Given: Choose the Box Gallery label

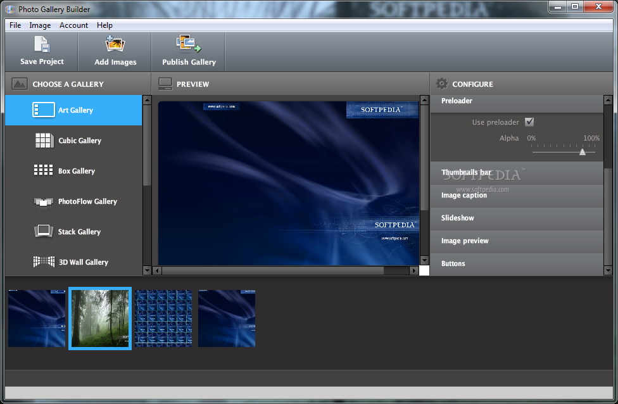Looking at the screenshot, I should [77, 171].
